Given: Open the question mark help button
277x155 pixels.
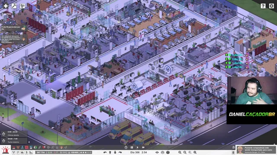Looking at the screenshot, I should tap(263, 6).
